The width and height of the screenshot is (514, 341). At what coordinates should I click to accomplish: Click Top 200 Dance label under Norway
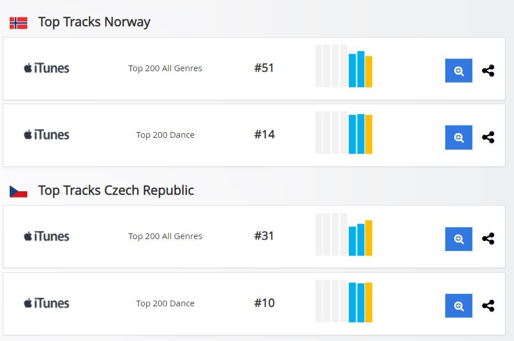click(x=165, y=135)
